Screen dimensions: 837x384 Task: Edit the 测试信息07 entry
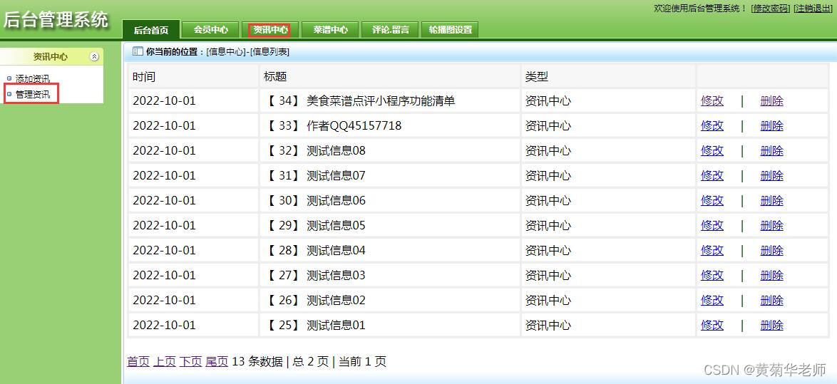pyautogui.click(x=712, y=175)
